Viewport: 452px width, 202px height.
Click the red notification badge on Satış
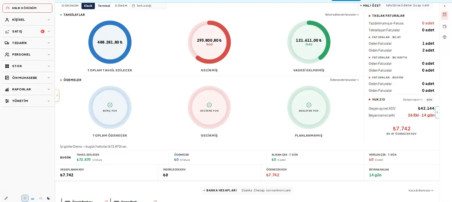pyautogui.click(x=42, y=31)
